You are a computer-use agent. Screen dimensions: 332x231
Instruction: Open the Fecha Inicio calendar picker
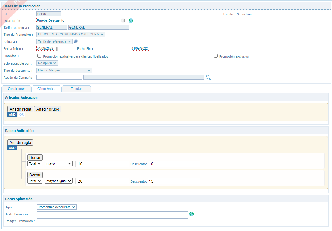[x=59, y=49]
